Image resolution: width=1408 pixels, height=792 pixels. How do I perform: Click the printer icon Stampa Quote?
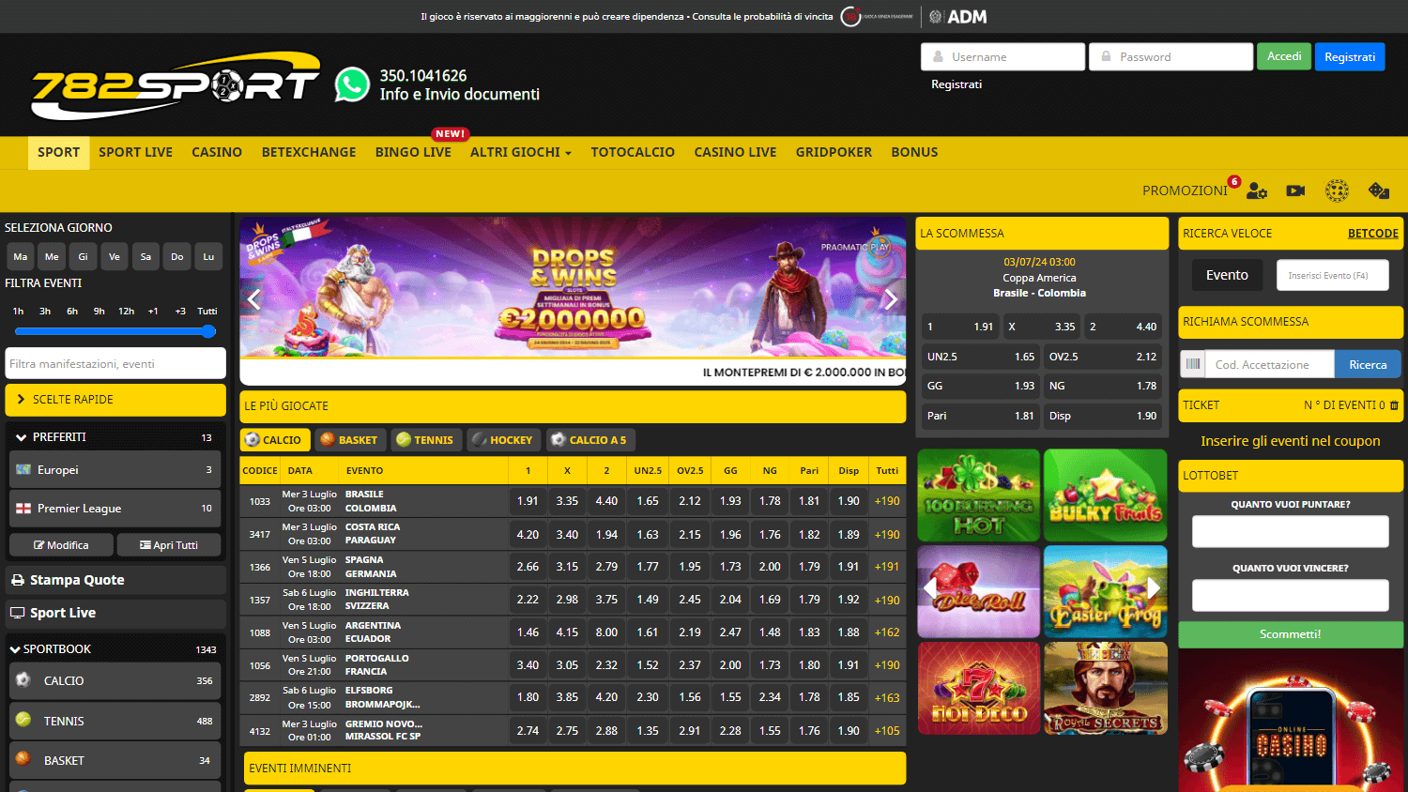(x=18, y=580)
